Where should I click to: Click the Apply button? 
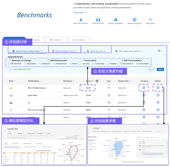160,69
